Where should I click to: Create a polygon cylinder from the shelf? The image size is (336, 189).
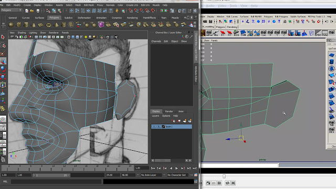tap(26, 25)
